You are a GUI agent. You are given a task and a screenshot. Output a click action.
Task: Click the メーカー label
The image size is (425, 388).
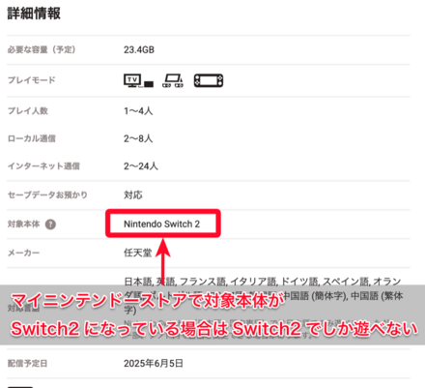(x=23, y=253)
